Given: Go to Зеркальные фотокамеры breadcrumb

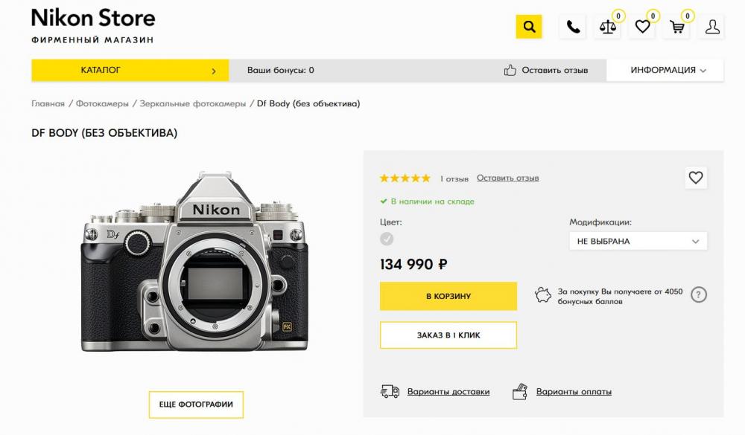Looking at the screenshot, I should (192, 103).
